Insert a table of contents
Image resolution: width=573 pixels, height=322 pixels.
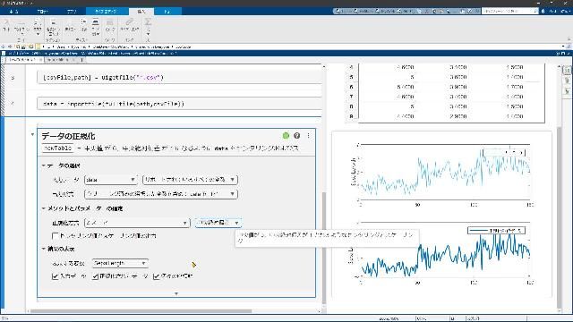coord(83,26)
